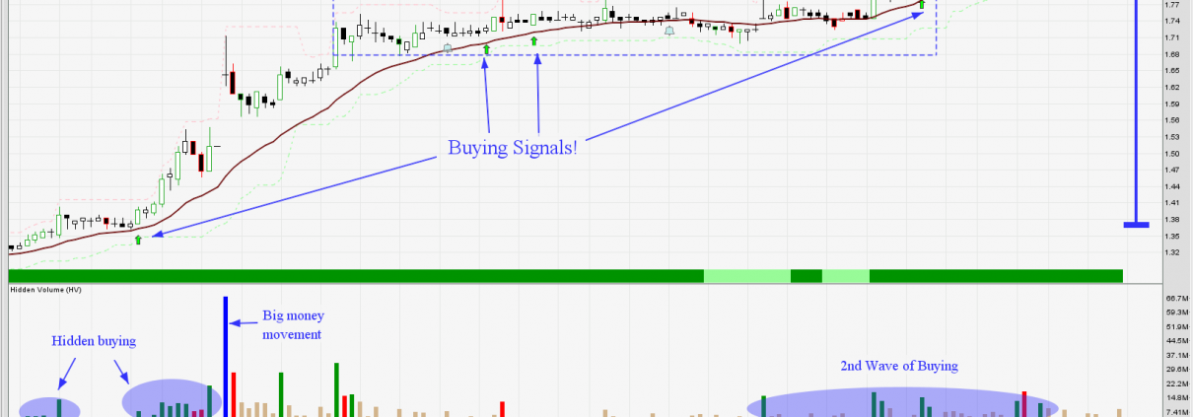Click the second light green trend bar segment
This screenshot has height=417, width=1193.
(x=845, y=275)
